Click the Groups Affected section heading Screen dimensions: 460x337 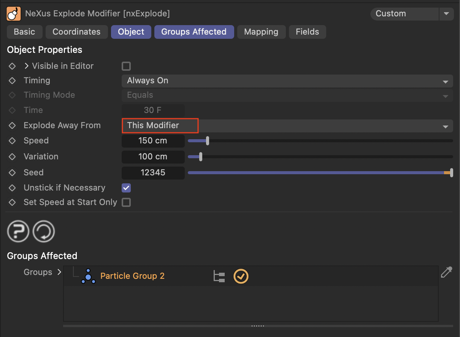point(42,256)
